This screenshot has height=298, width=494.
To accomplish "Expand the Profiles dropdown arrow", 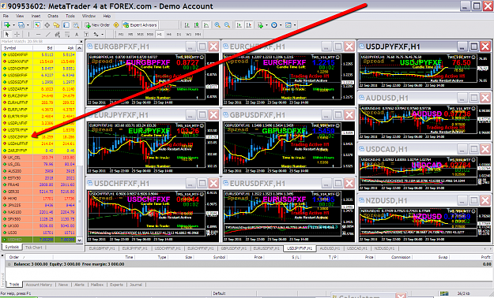I will pyautogui.click(x=28, y=25).
